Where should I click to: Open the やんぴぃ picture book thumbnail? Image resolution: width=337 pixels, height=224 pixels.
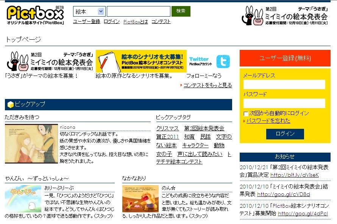pyautogui.click(x=23, y=199)
